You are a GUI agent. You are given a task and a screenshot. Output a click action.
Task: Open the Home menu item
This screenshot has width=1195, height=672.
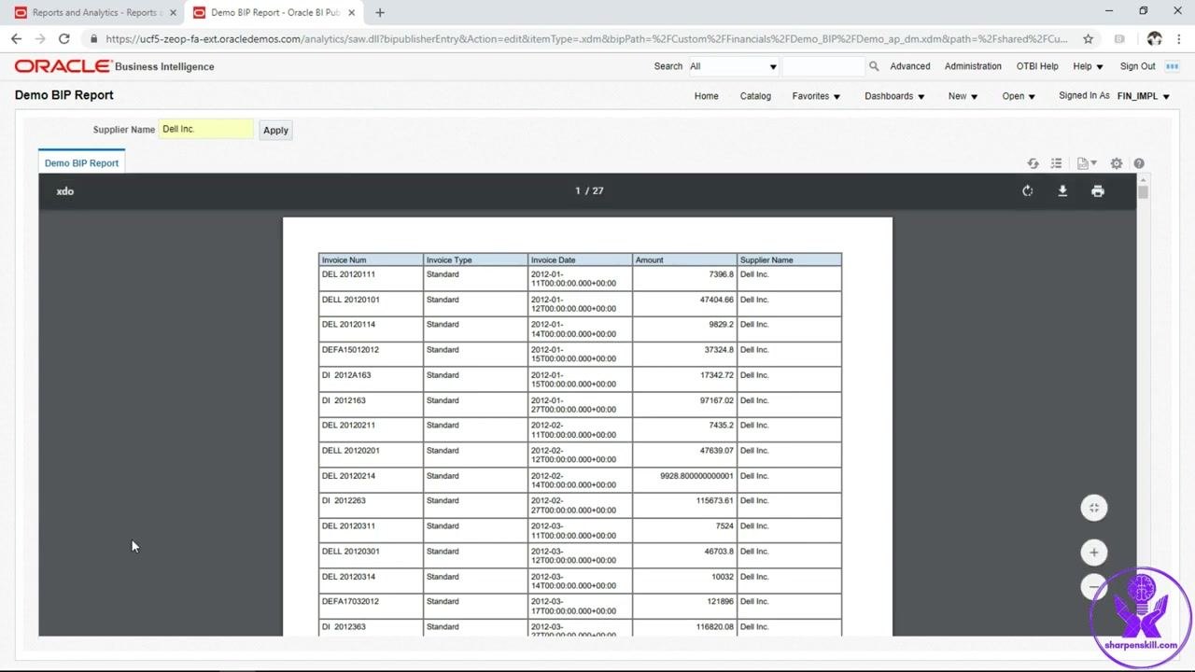tap(707, 96)
